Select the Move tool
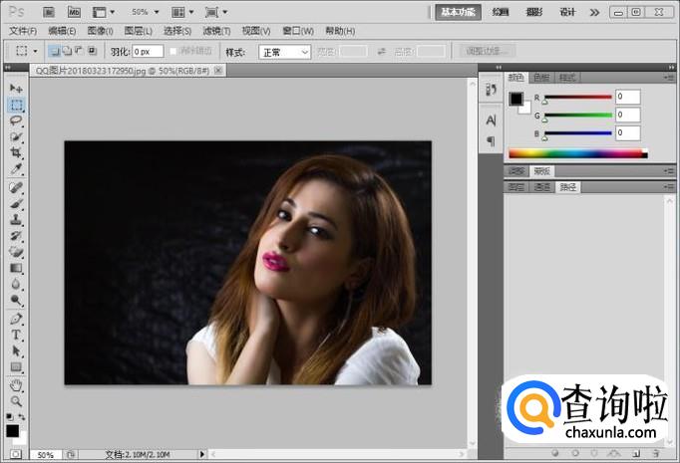 pos(16,89)
